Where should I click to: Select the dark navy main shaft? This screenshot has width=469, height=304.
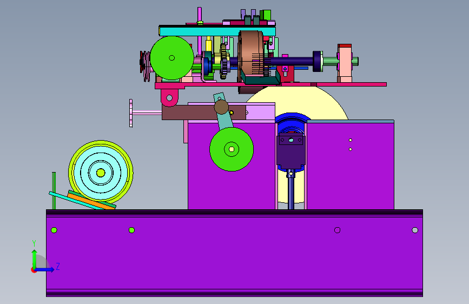292,61
